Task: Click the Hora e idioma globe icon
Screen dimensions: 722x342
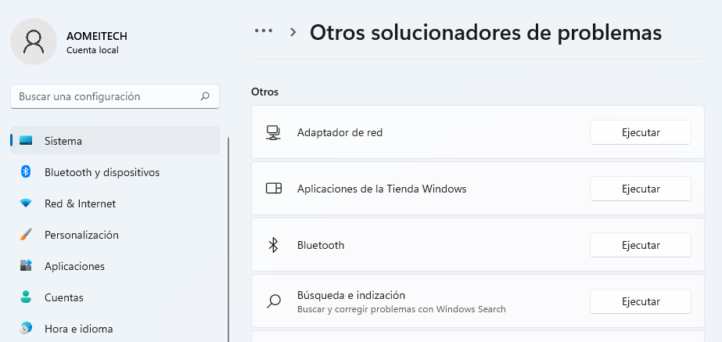Action: pyautogui.click(x=26, y=329)
